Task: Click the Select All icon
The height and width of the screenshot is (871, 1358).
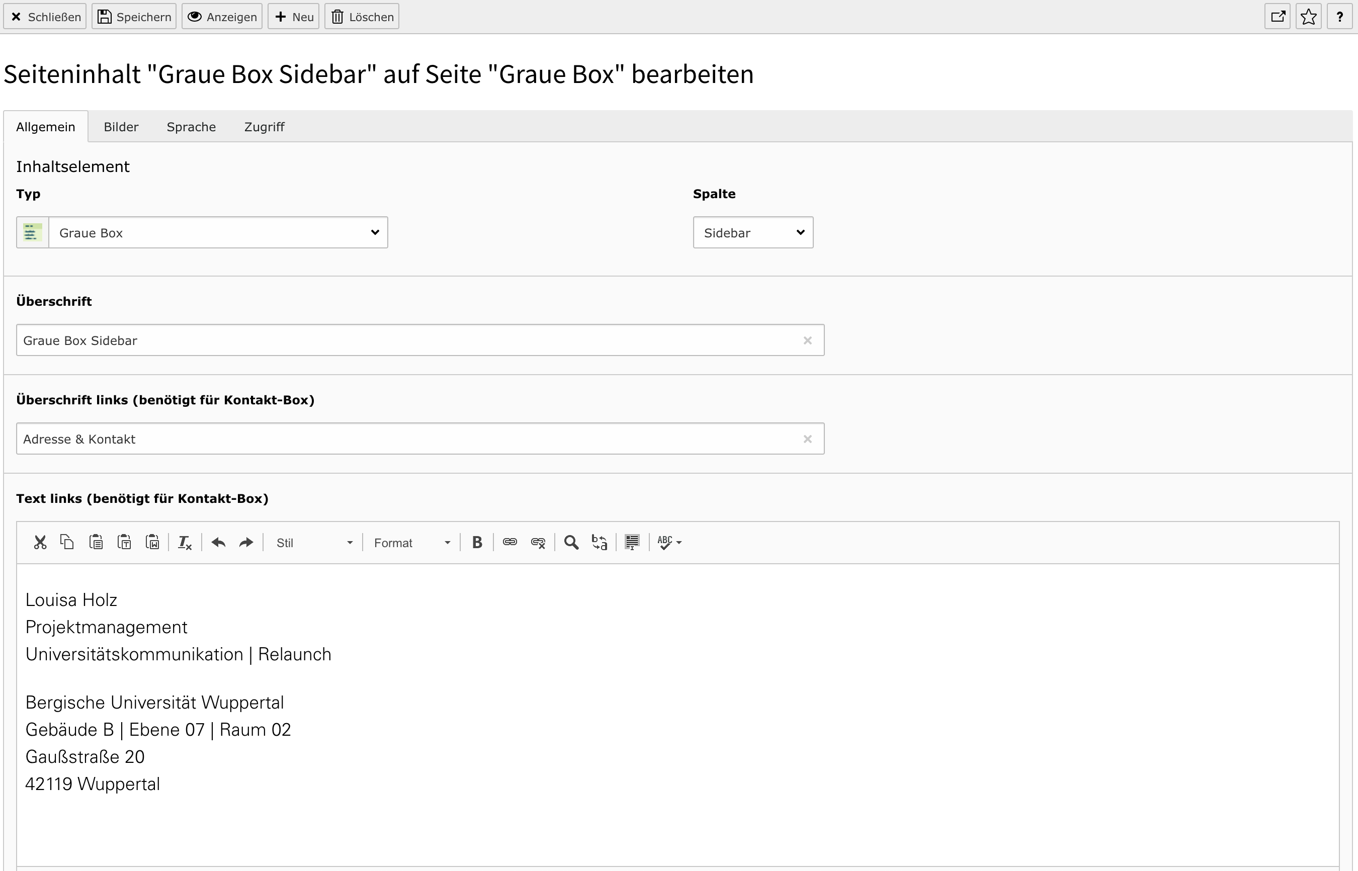Action: [632, 543]
